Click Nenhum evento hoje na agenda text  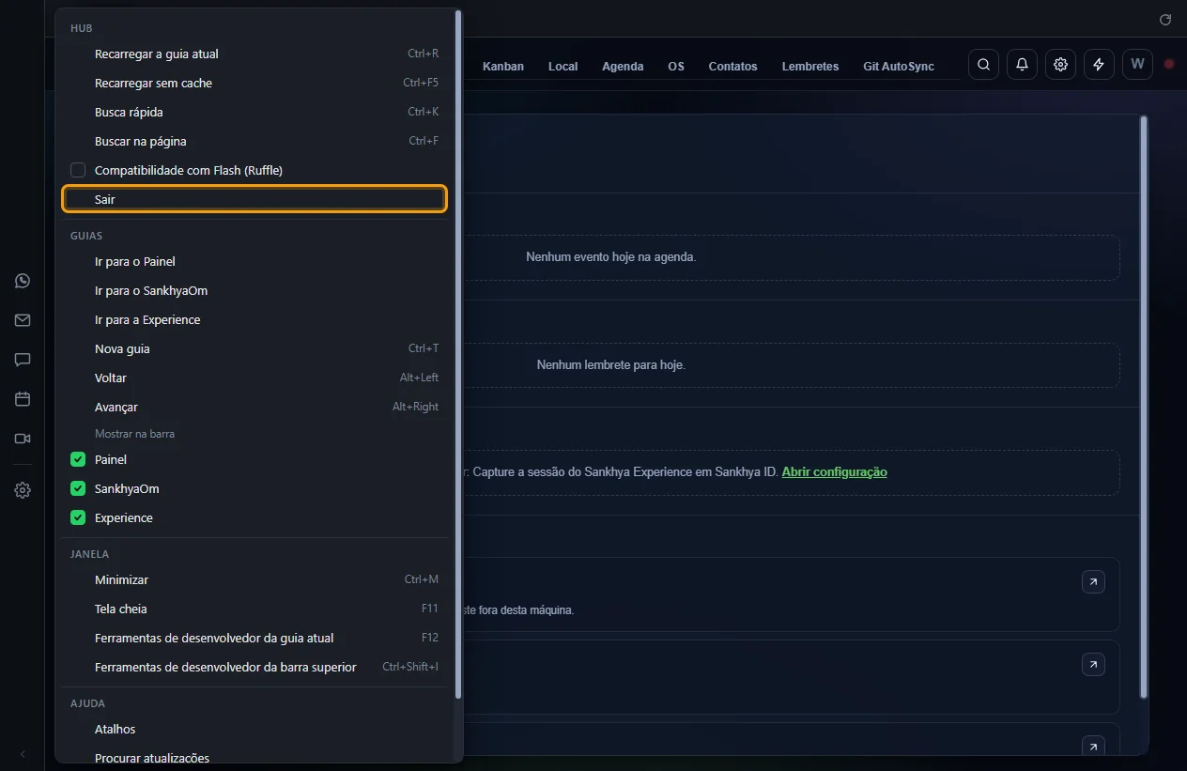click(611, 256)
